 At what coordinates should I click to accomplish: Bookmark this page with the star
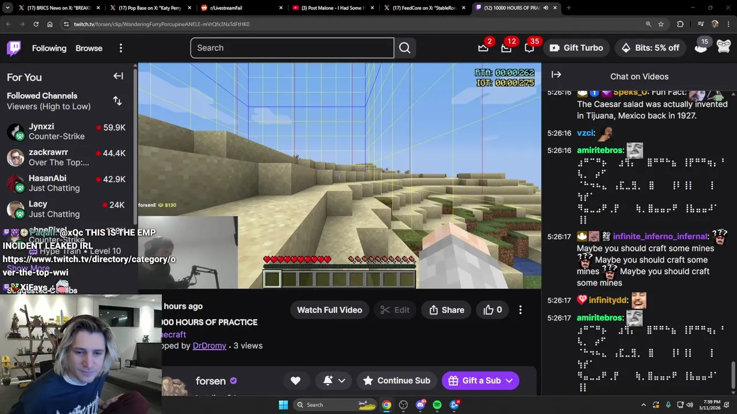point(661,24)
